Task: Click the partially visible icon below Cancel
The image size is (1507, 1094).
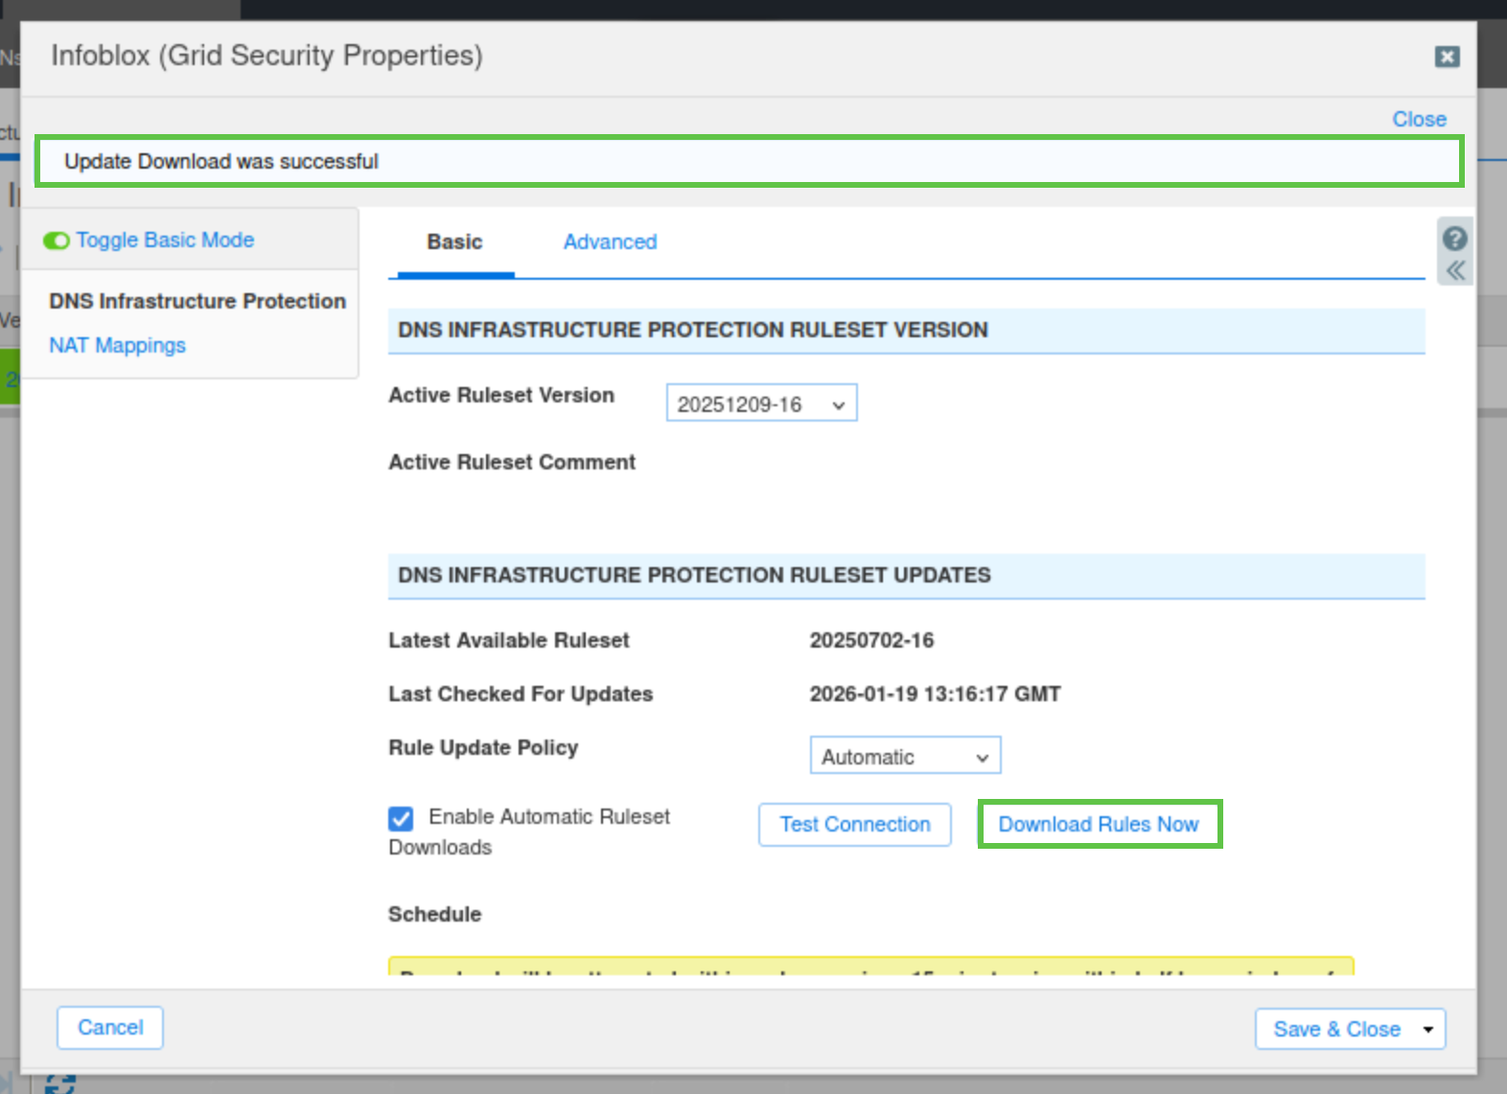Action: tap(59, 1084)
